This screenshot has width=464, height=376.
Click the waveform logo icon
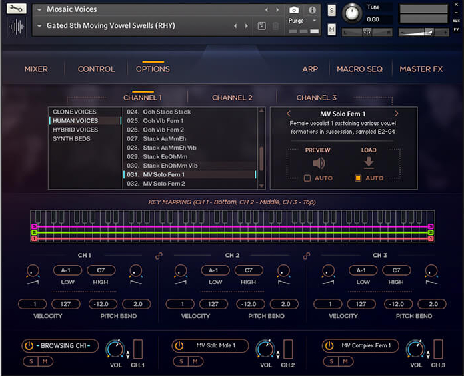pyautogui.click(x=16, y=27)
